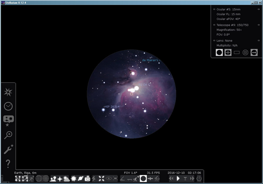This screenshot has width=263, height=184.
Task: Open the Location window compass icon
Action: (8, 92)
